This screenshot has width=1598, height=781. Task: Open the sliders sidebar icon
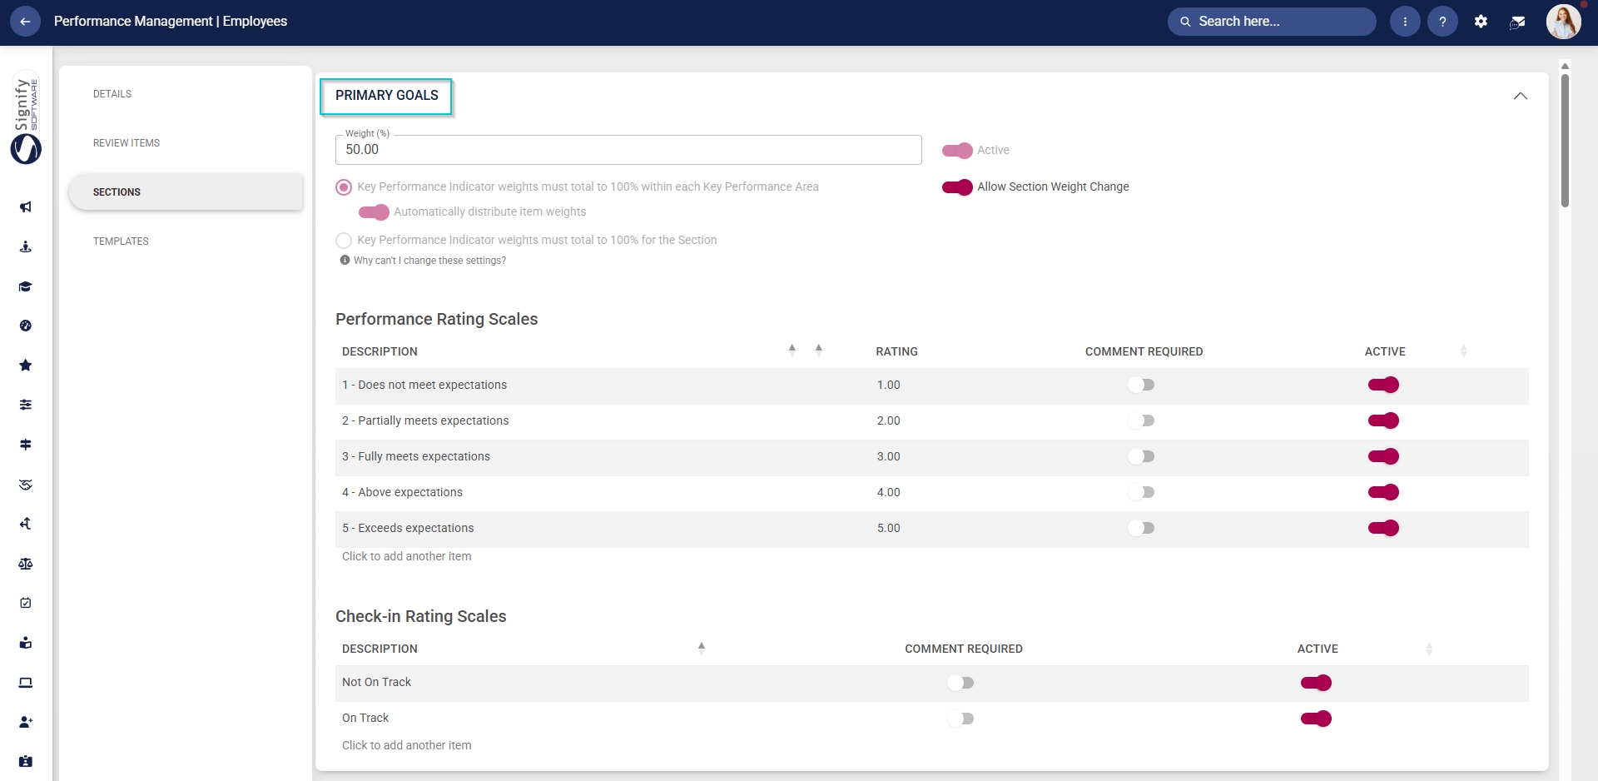pos(26,405)
